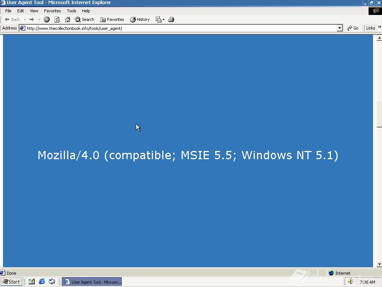Open the Search pane from the toolbar
The width and height of the screenshot is (382, 287).
[85, 19]
